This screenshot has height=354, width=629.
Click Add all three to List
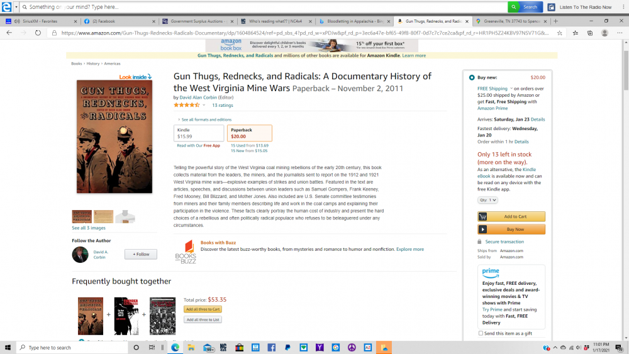203,319
